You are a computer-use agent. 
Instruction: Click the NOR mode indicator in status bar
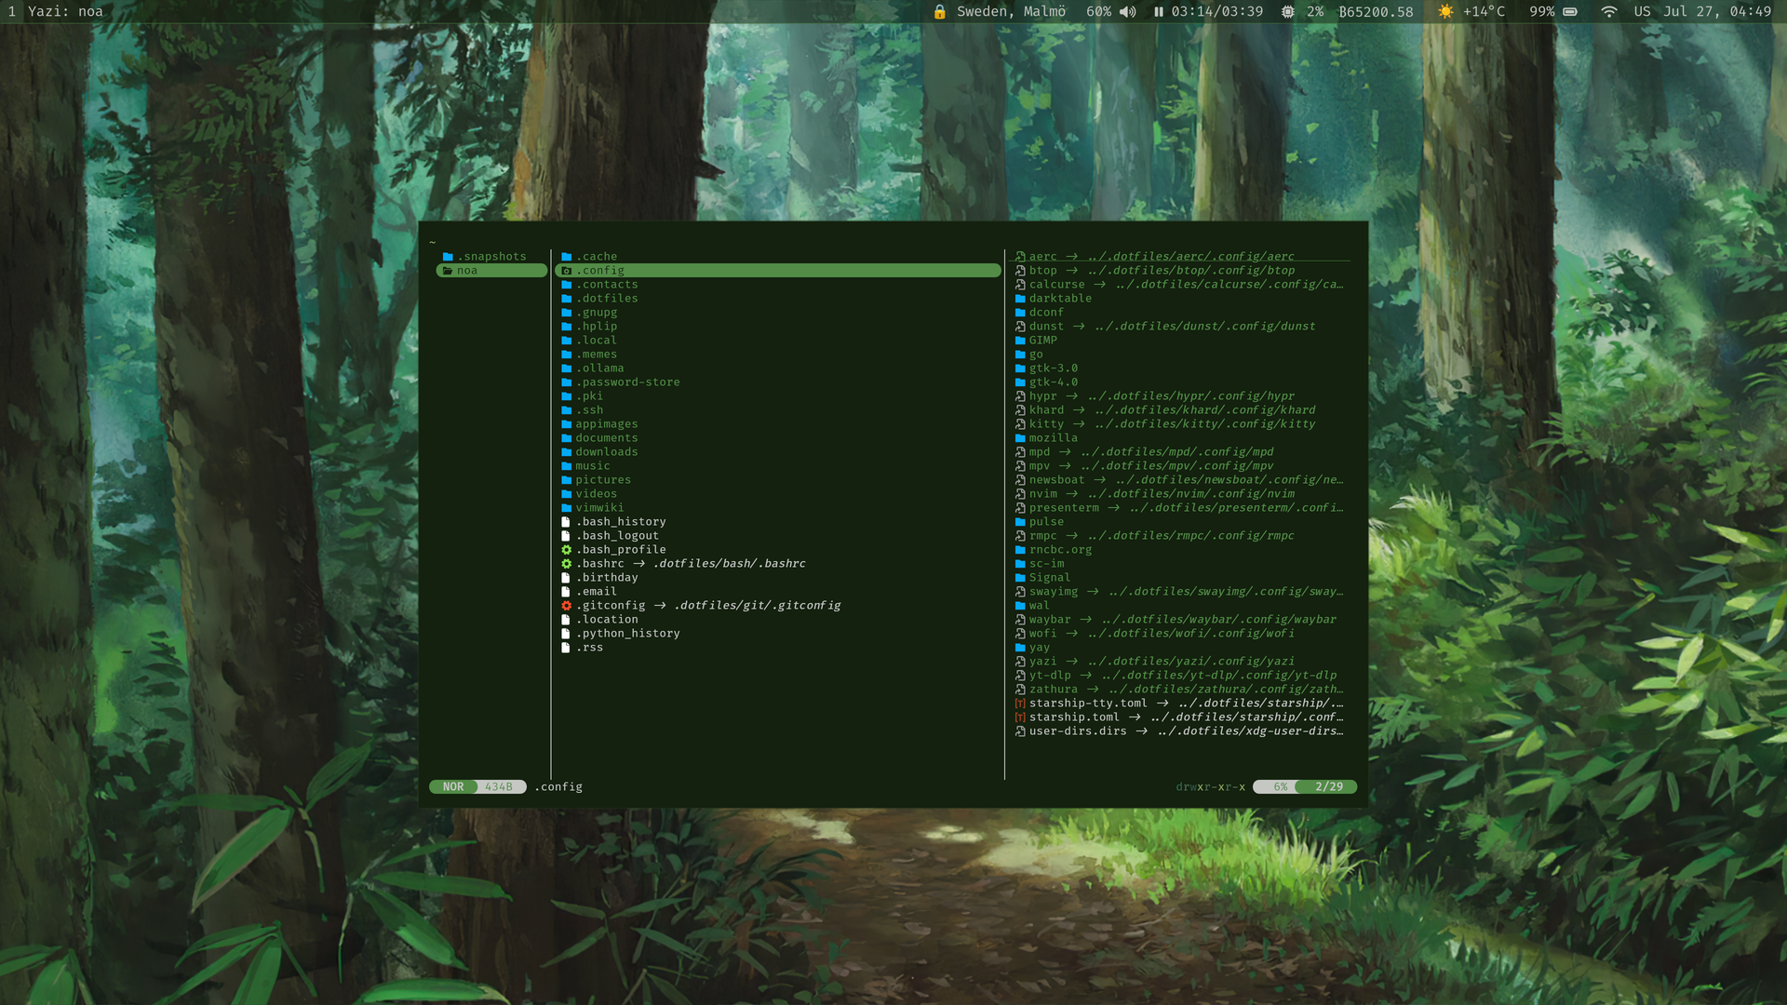453,787
